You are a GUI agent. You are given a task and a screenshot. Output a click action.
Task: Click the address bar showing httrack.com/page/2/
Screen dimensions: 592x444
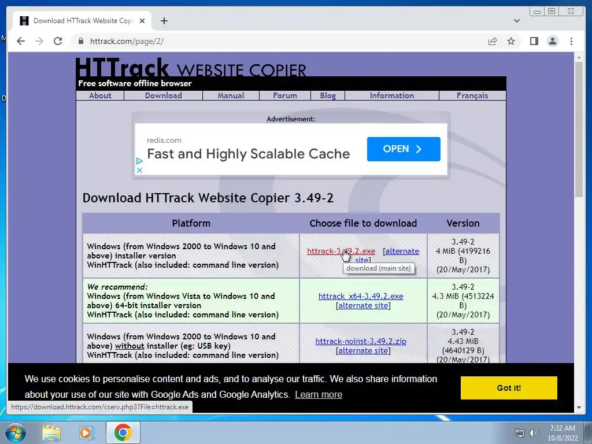pos(279,41)
